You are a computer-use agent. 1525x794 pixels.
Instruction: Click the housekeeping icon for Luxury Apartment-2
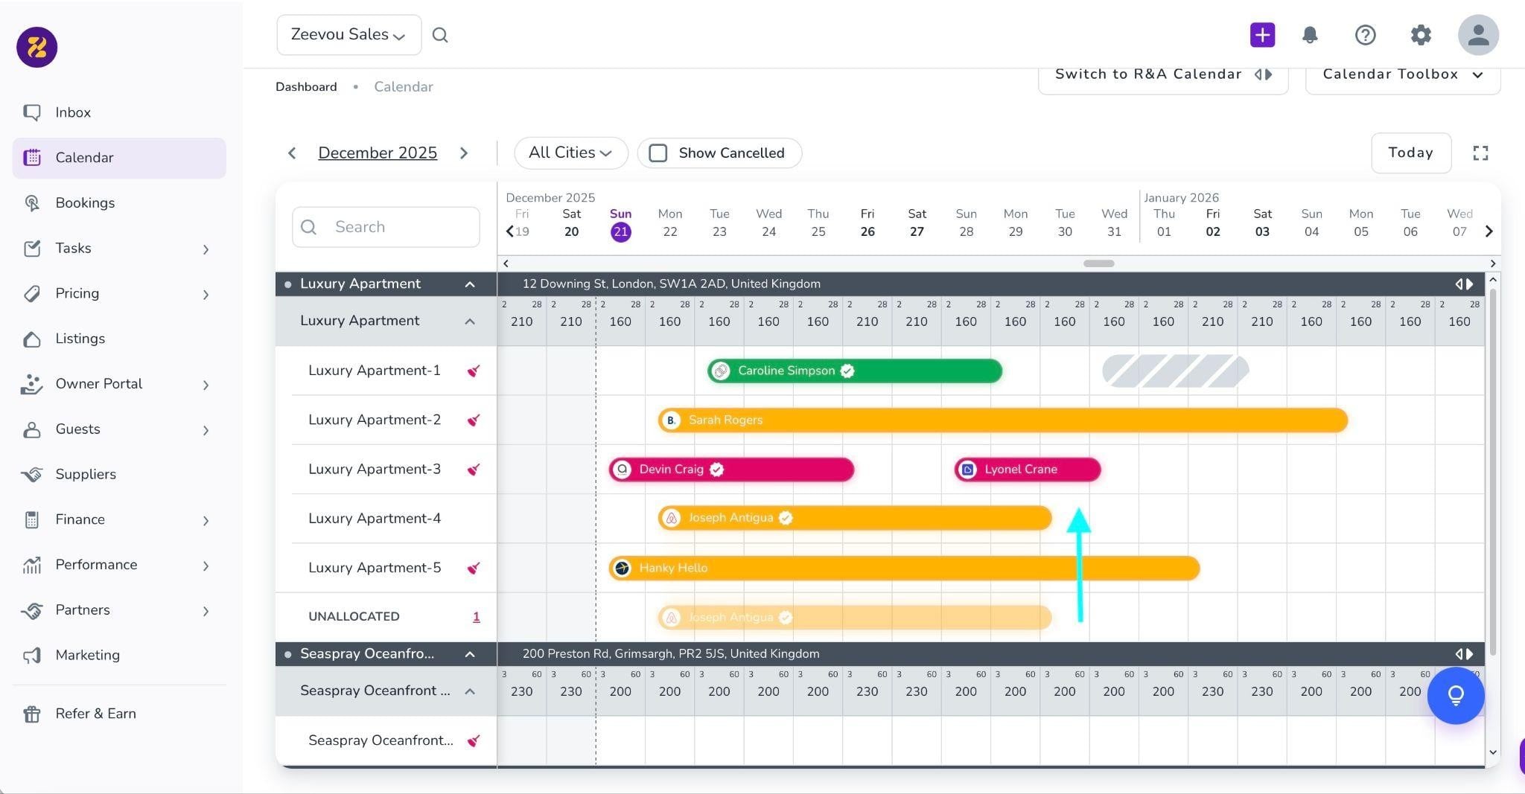tap(473, 420)
